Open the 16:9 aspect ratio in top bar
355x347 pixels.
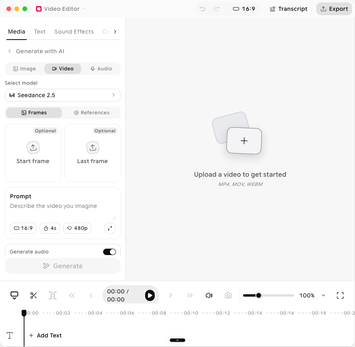pos(244,9)
